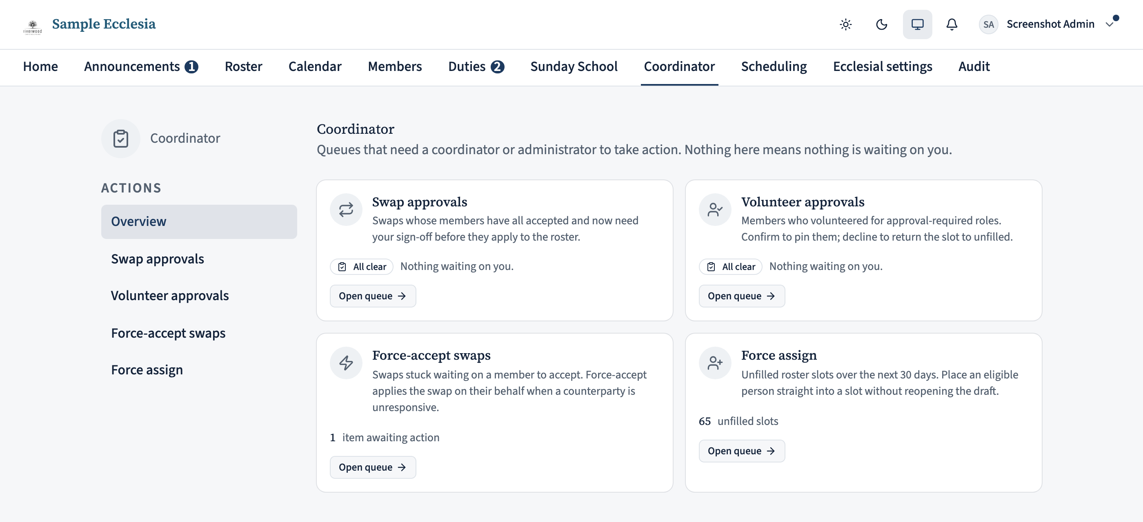Expand the Screenshot Admin account menu chevron
The image size is (1143, 522).
1109,24
